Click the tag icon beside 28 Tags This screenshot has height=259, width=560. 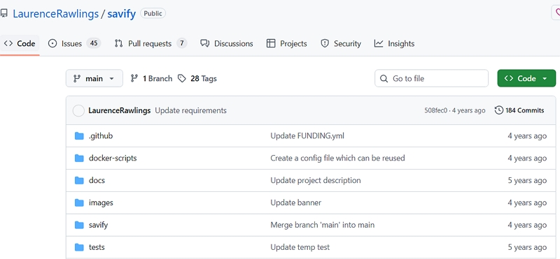pyautogui.click(x=182, y=78)
